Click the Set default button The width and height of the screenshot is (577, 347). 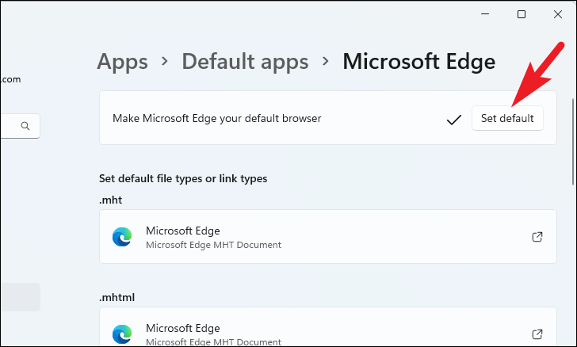(507, 119)
